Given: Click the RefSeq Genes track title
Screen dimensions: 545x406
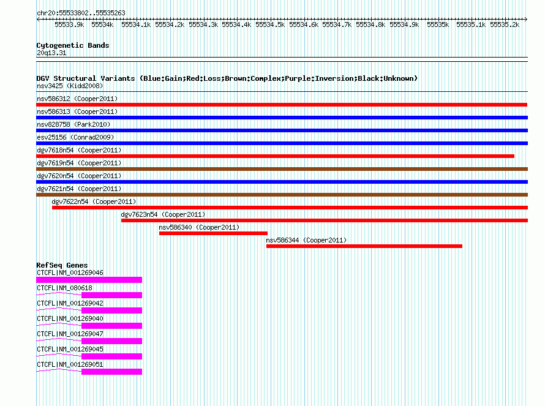Looking at the screenshot, I should click(62, 265).
